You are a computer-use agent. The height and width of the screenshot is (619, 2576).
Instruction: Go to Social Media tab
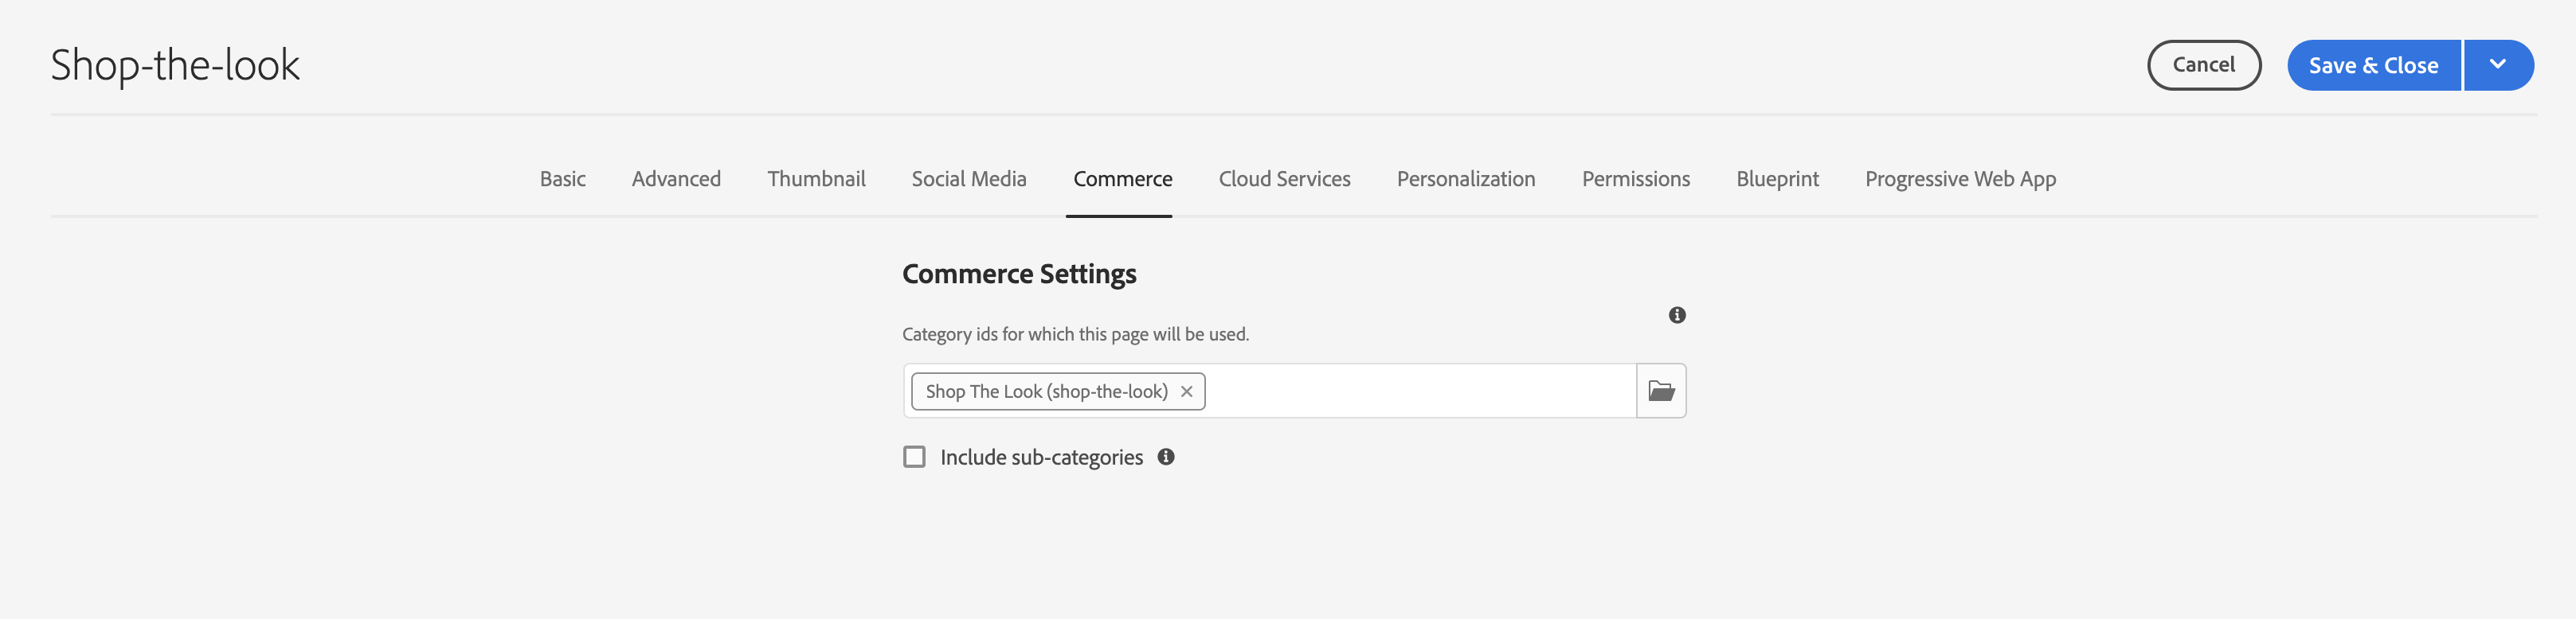968,179
